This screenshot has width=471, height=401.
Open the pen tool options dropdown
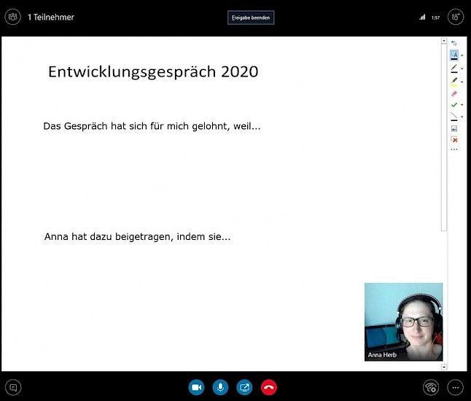[x=462, y=69]
